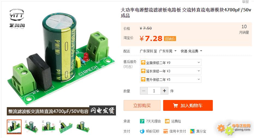Viewport: 254px width, 138px height.
Task: Click the shopping cart icon on 加入购物车
Action: pos(175,105)
